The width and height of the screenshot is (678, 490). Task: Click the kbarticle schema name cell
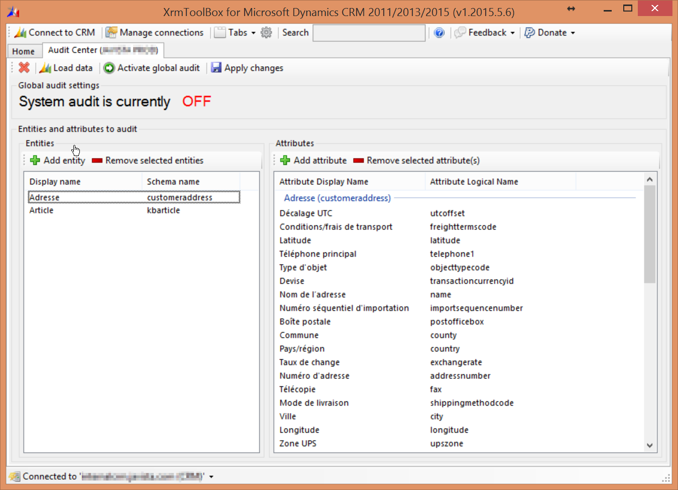point(163,211)
